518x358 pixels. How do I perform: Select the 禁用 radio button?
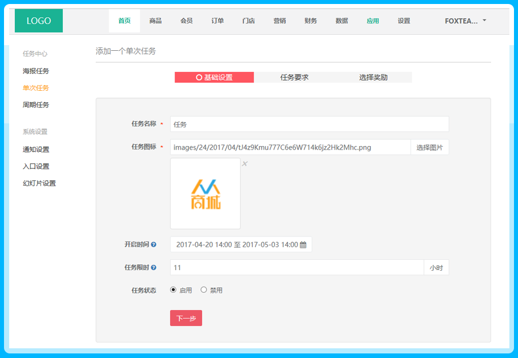[204, 290]
